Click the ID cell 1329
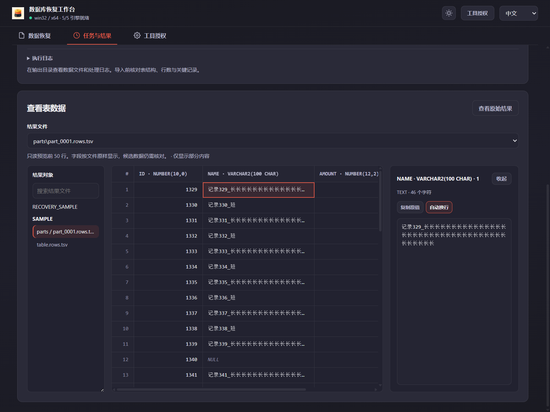Screen dimensions: 550x412 [168, 190]
